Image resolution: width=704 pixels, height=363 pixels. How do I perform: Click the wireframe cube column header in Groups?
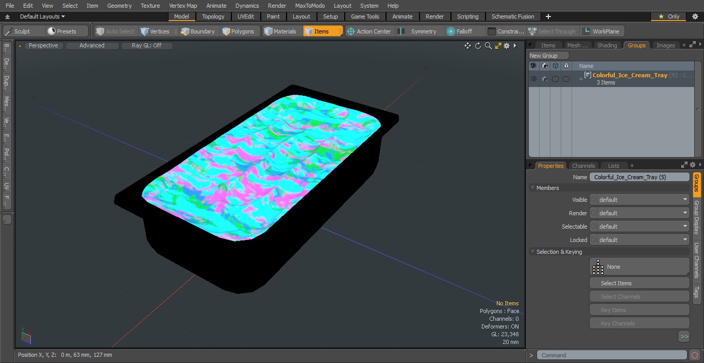pyautogui.click(x=555, y=66)
